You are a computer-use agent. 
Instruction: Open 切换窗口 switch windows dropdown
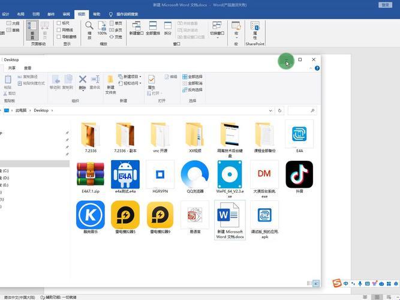[x=217, y=30]
